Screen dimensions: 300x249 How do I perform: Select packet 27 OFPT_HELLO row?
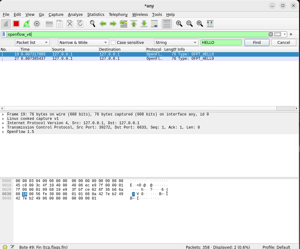149,59
